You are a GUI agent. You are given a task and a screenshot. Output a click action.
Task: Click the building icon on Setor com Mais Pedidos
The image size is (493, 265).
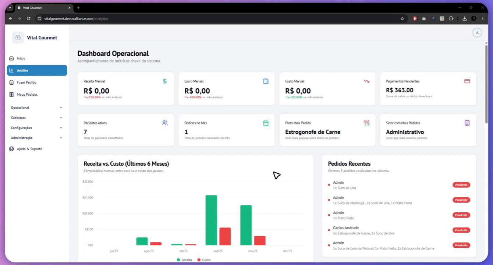pos(467,123)
